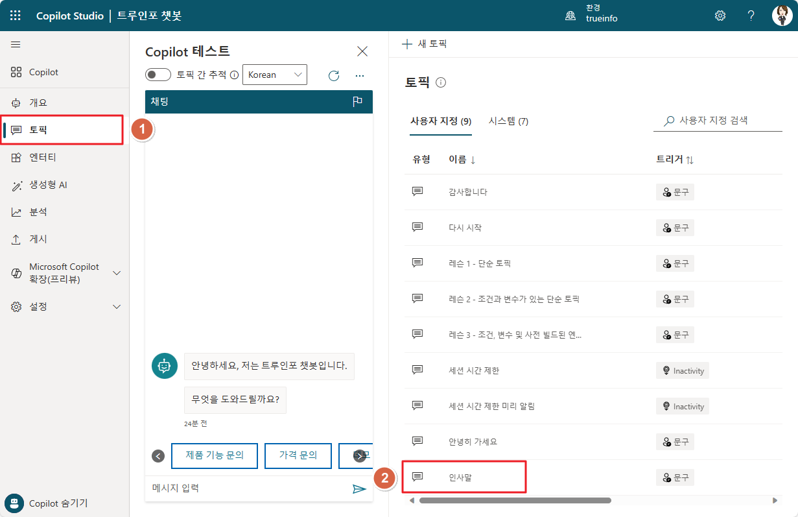Open 세션 시간 제한 미리 알림 topic
Image resolution: width=798 pixels, height=517 pixels.
[x=492, y=406]
